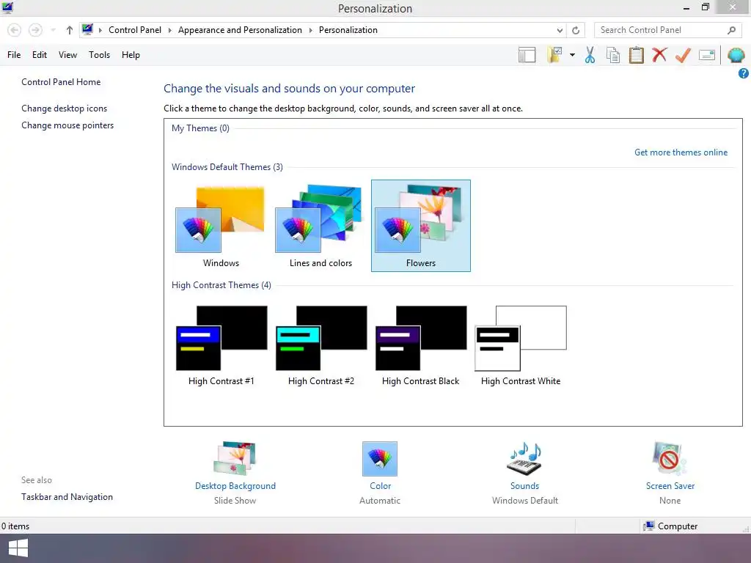Open Change desktop icons link
The image size is (751, 563).
pos(65,108)
